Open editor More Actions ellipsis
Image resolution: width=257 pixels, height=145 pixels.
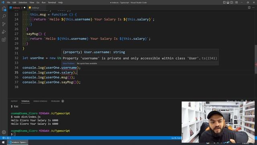point(253,8)
